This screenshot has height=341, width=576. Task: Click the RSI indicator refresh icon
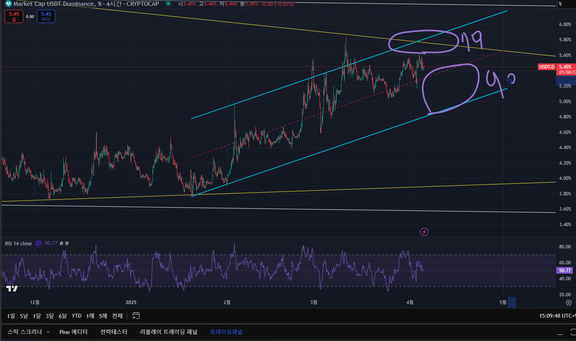click(38, 243)
